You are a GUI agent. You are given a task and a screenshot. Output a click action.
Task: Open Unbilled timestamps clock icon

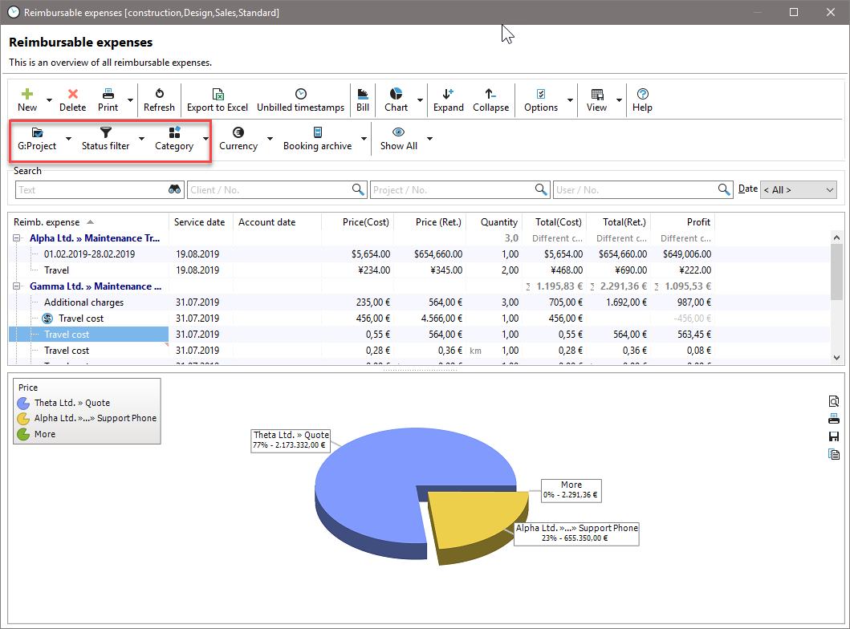click(x=300, y=94)
